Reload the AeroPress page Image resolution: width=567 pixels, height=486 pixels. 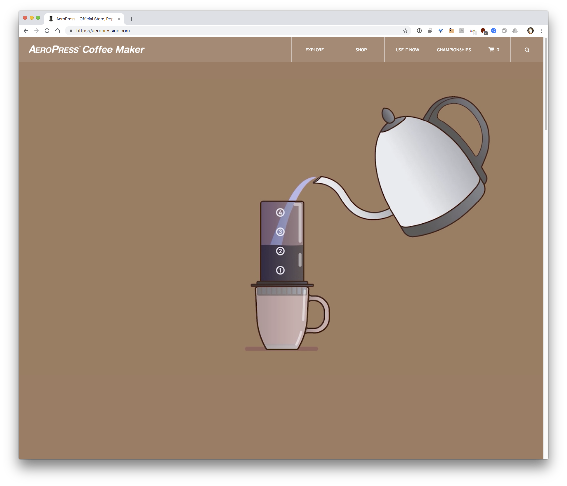pyautogui.click(x=47, y=31)
